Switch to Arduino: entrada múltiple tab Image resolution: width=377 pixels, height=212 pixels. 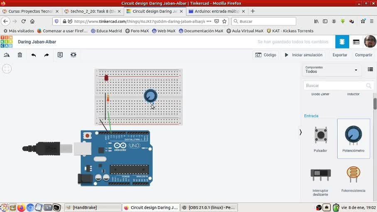[x=217, y=11]
